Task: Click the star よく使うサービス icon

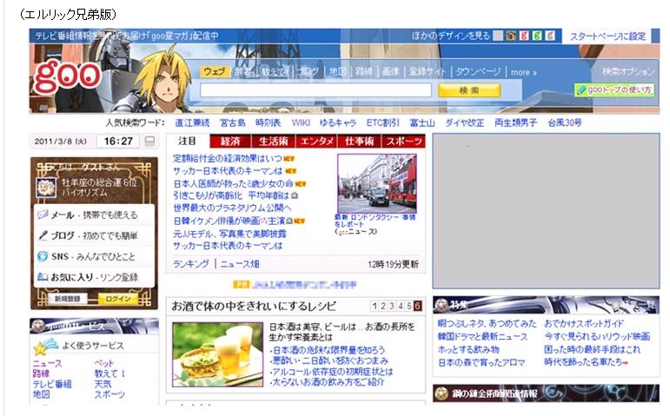Action: coord(45,347)
